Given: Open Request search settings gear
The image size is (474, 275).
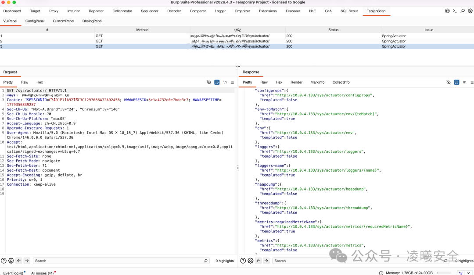Looking at the screenshot, I should [11, 261].
